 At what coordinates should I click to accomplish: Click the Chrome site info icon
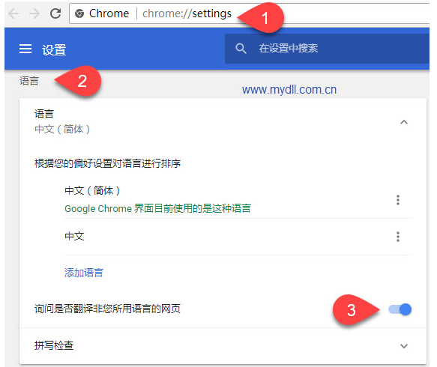pos(79,13)
